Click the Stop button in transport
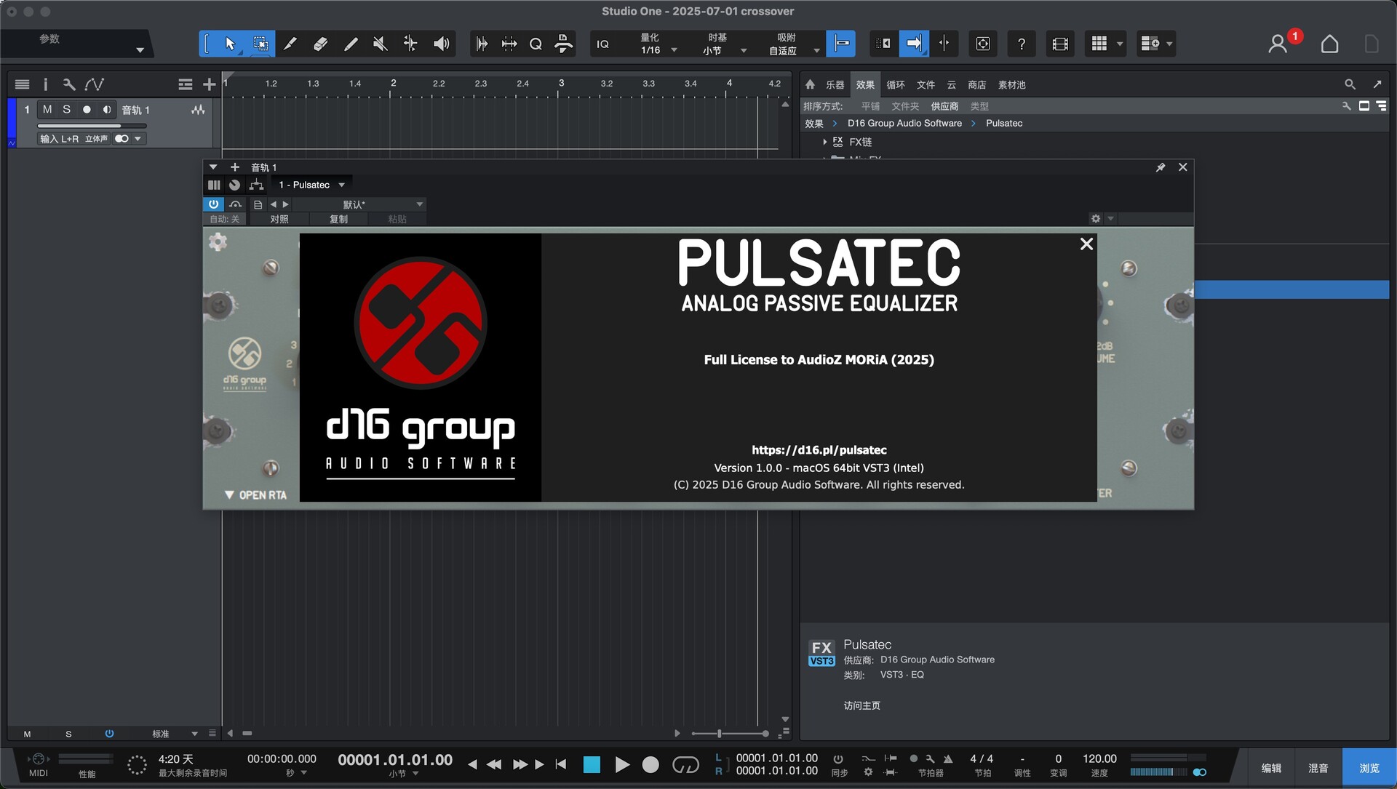This screenshot has height=789, width=1397. point(592,764)
